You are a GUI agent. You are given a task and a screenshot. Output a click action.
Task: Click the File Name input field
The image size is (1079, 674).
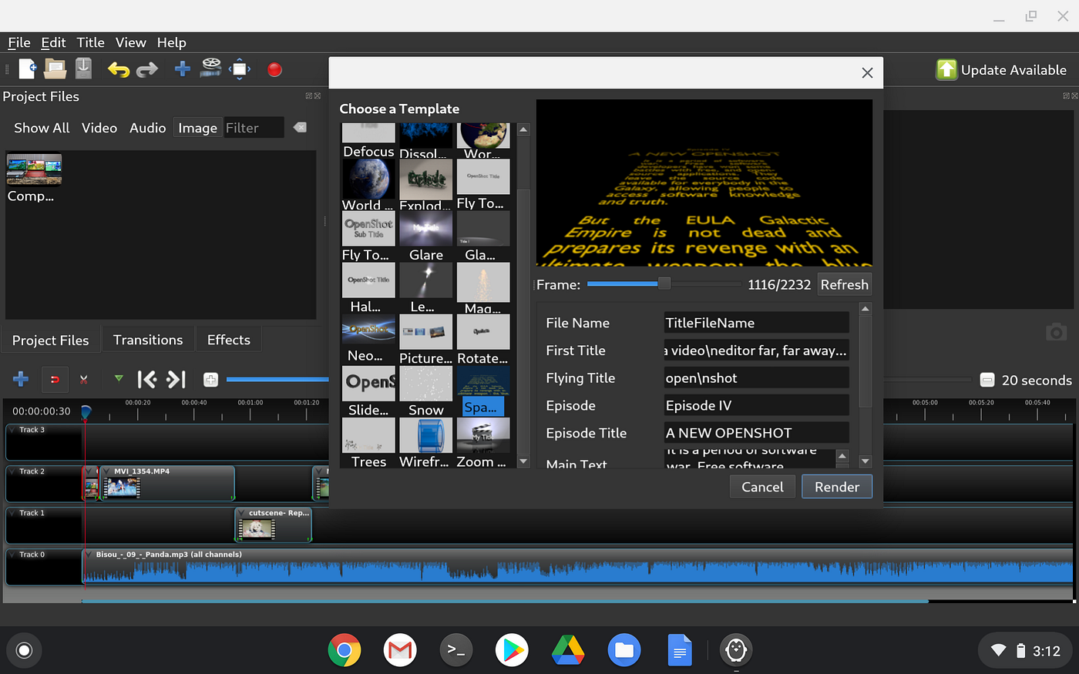point(756,323)
